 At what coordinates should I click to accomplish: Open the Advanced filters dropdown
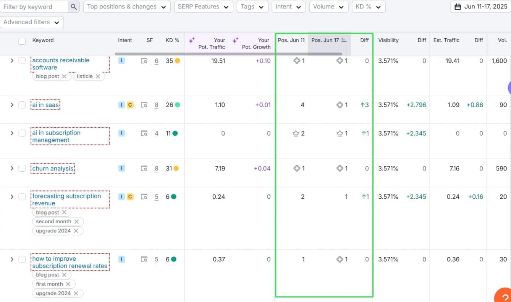[x=32, y=22]
